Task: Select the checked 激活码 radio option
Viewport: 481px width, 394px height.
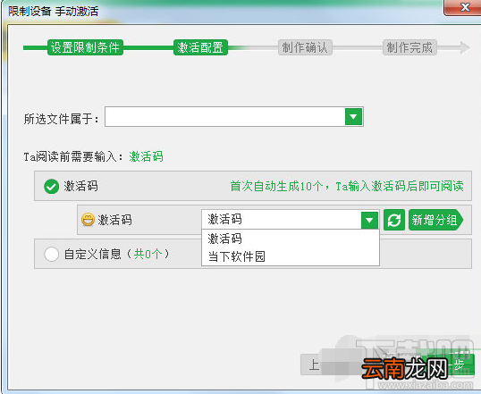Action: click(51, 186)
